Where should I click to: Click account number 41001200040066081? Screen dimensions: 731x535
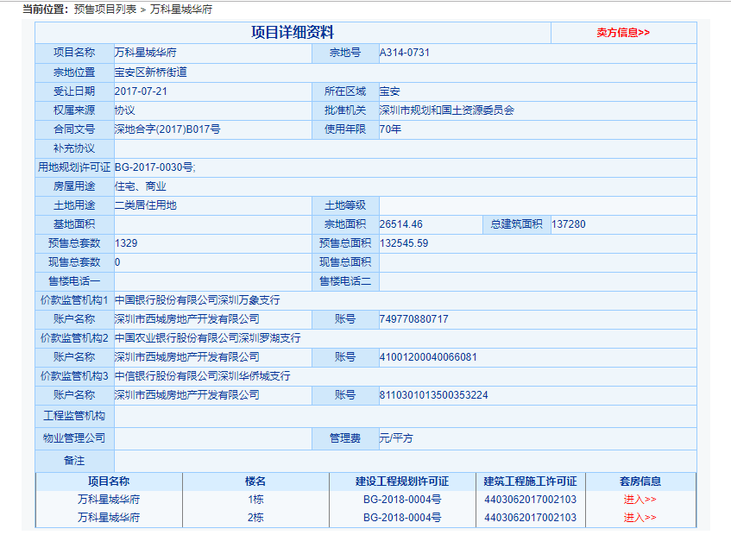(x=427, y=357)
